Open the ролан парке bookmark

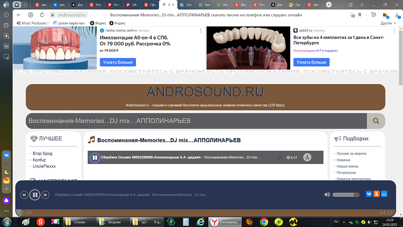(x=69, y=23)
